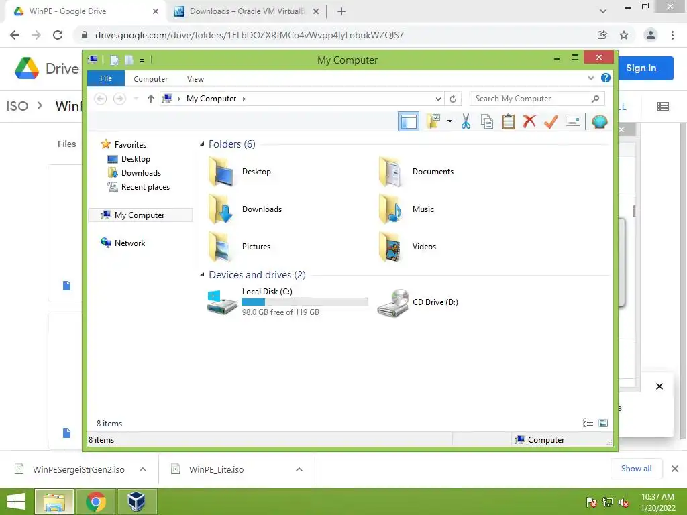Click the My Computer breadcrumb chevron

pyautogui.click(x=244, y=99)
